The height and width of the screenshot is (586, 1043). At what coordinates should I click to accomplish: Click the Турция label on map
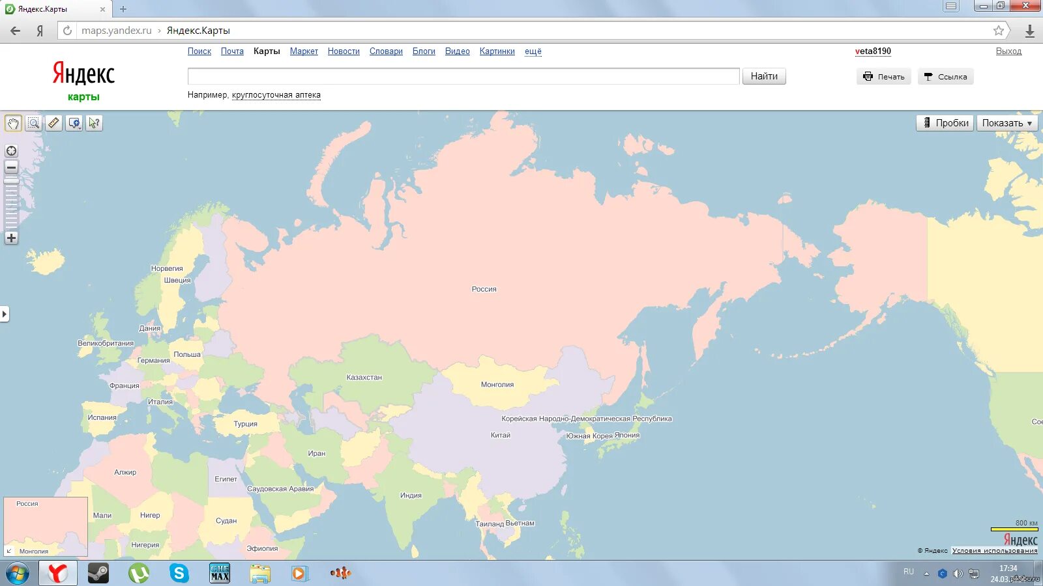tap(245, 424)
